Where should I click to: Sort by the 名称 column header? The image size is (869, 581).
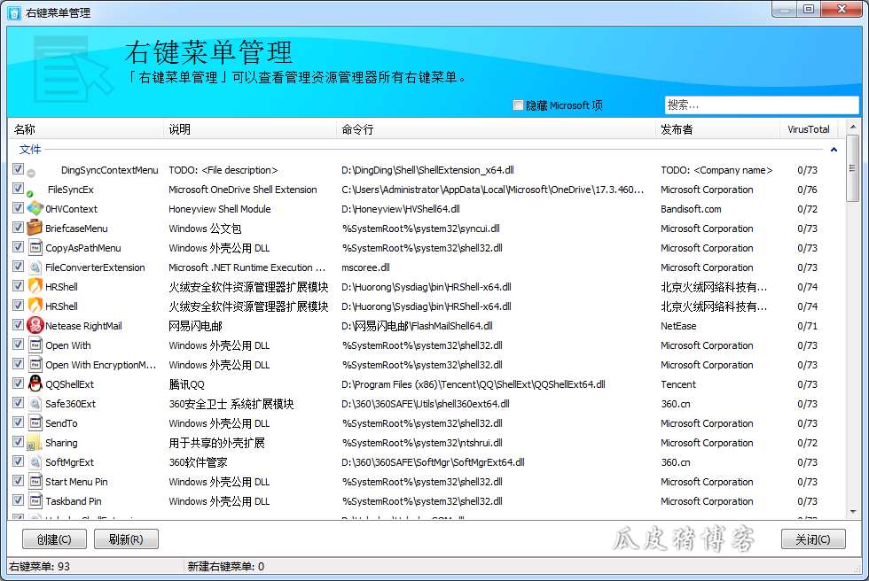(85, 129)
